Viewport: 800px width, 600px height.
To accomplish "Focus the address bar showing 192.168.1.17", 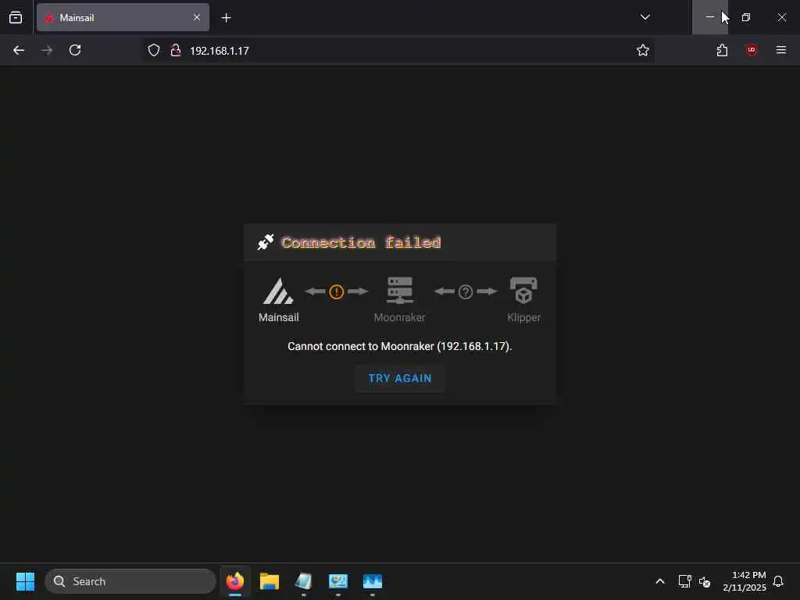I will click(x=399, y=50).
